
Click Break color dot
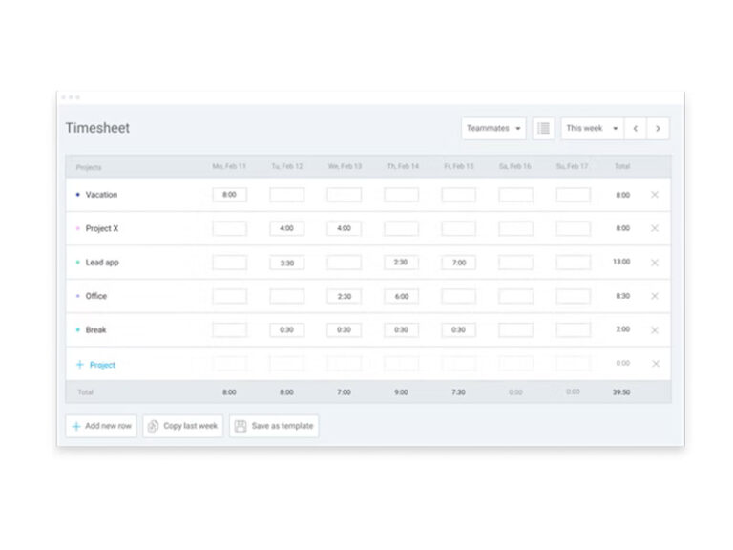pos(77,330)
